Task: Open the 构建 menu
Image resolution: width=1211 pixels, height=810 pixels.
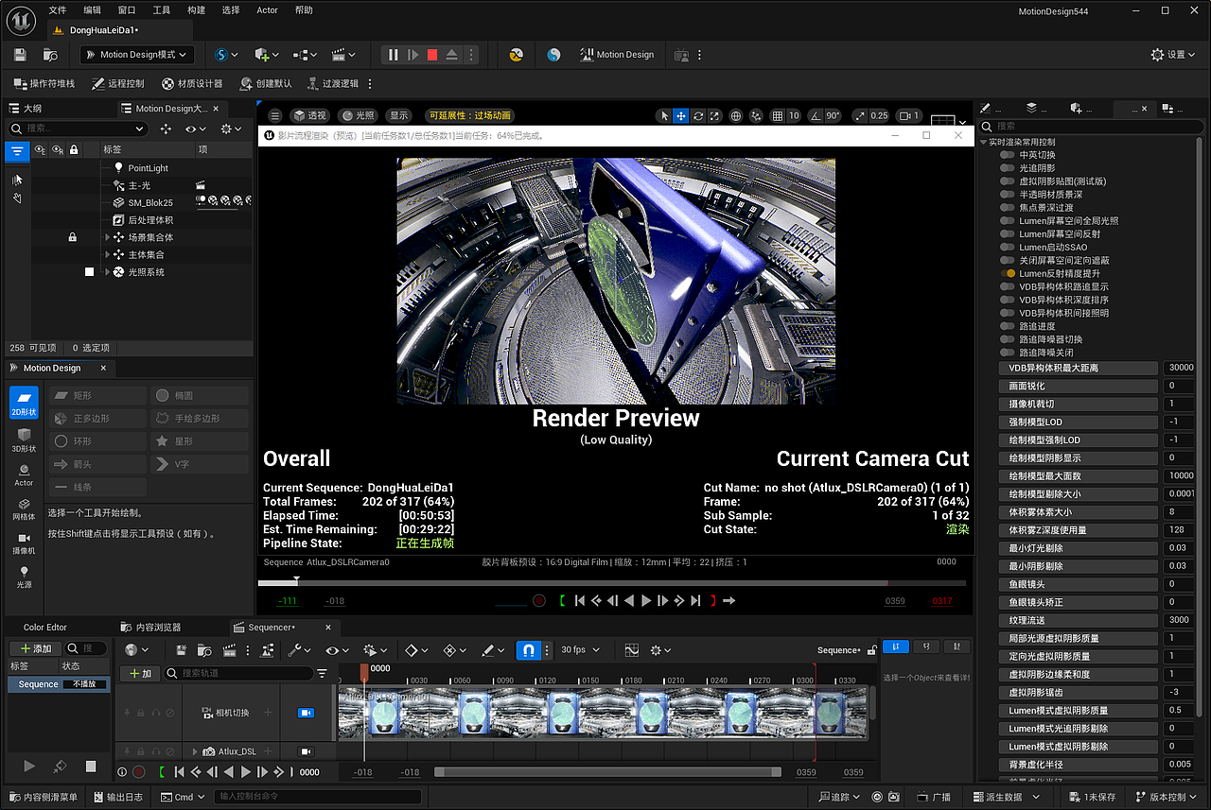Action: coord(196,10)
